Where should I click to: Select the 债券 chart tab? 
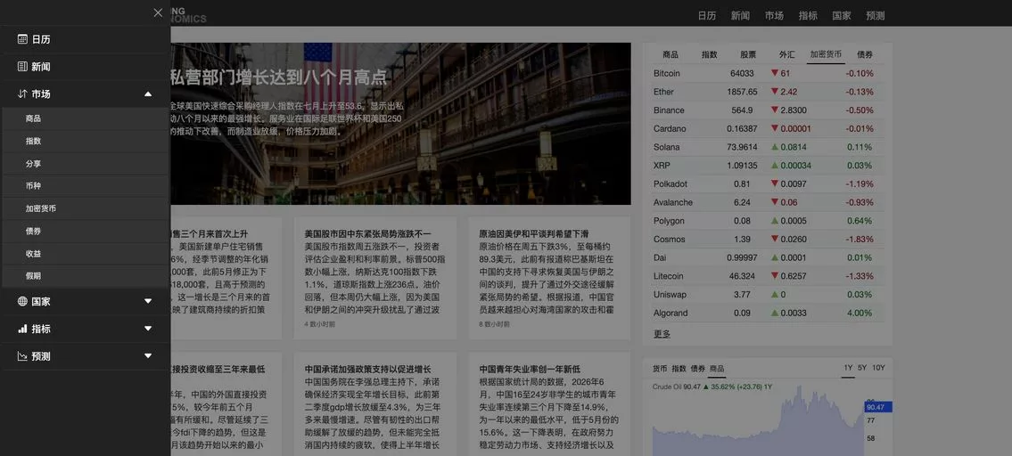click(697, 369)
